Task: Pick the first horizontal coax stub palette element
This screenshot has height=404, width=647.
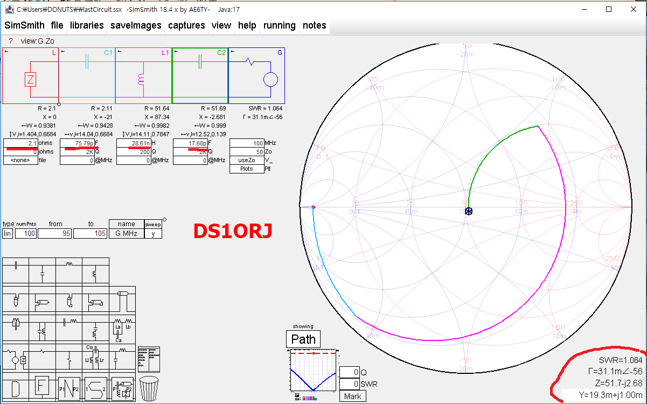Action: click(42, 299)
